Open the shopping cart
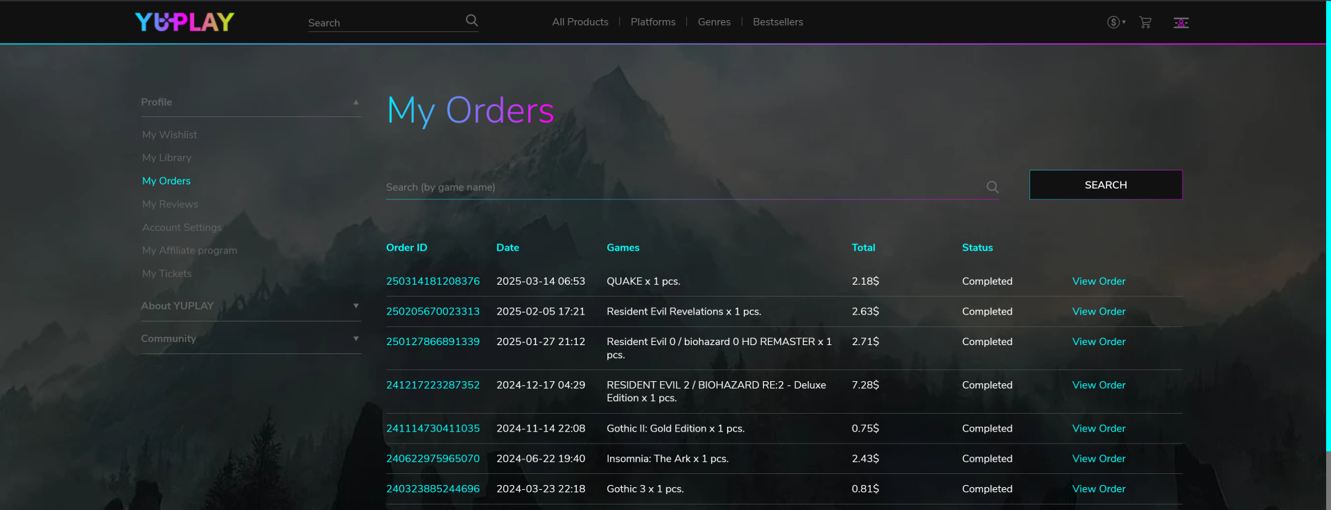Screen dimensions: 1331x510 [x=1145, y=22]
